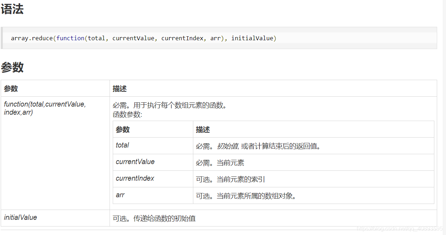This screenshot has height=235, width=446.
Task: Click the 函数参数: label
Action: (127, 115)
